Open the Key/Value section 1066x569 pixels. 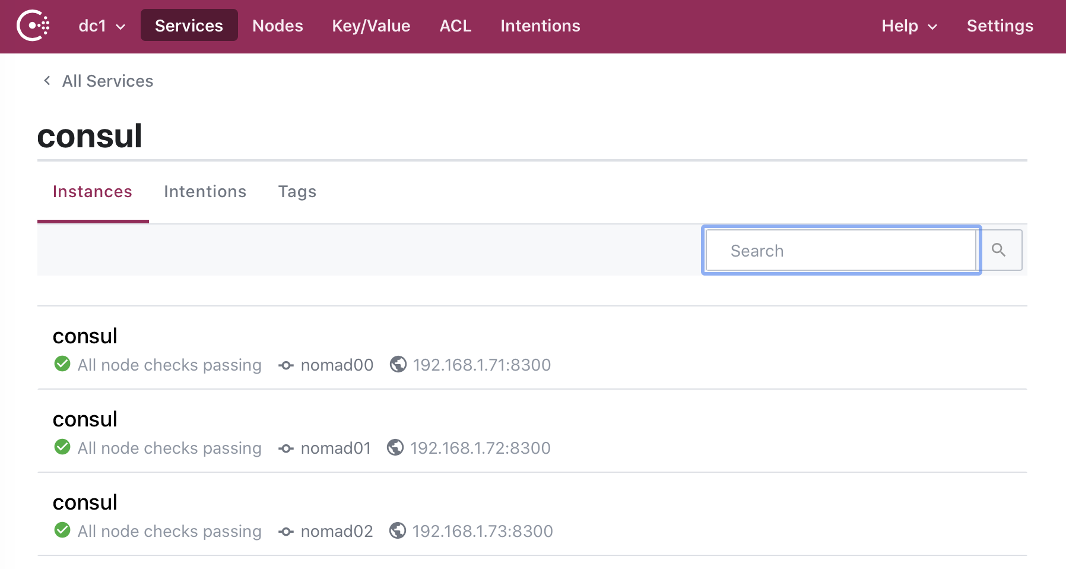pos(371,26)
